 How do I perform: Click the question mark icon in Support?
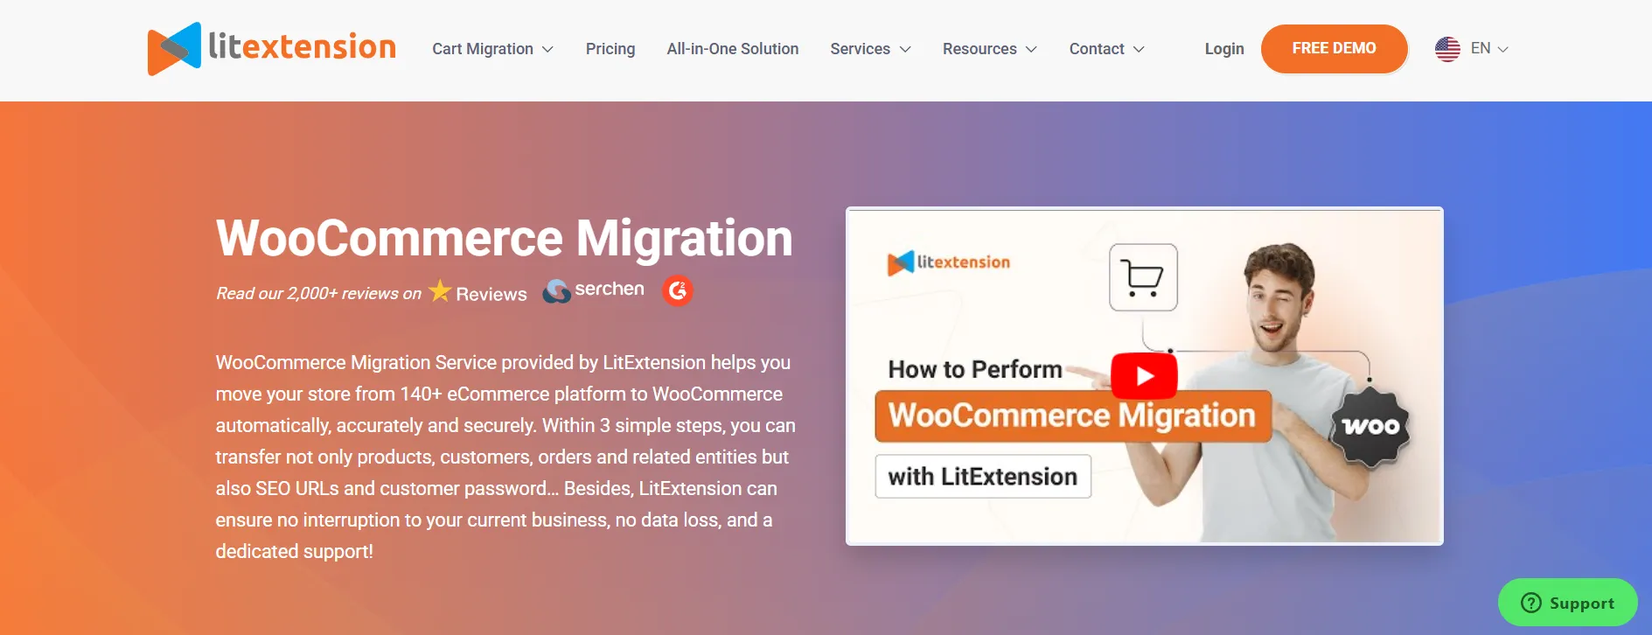[1530, 603]
